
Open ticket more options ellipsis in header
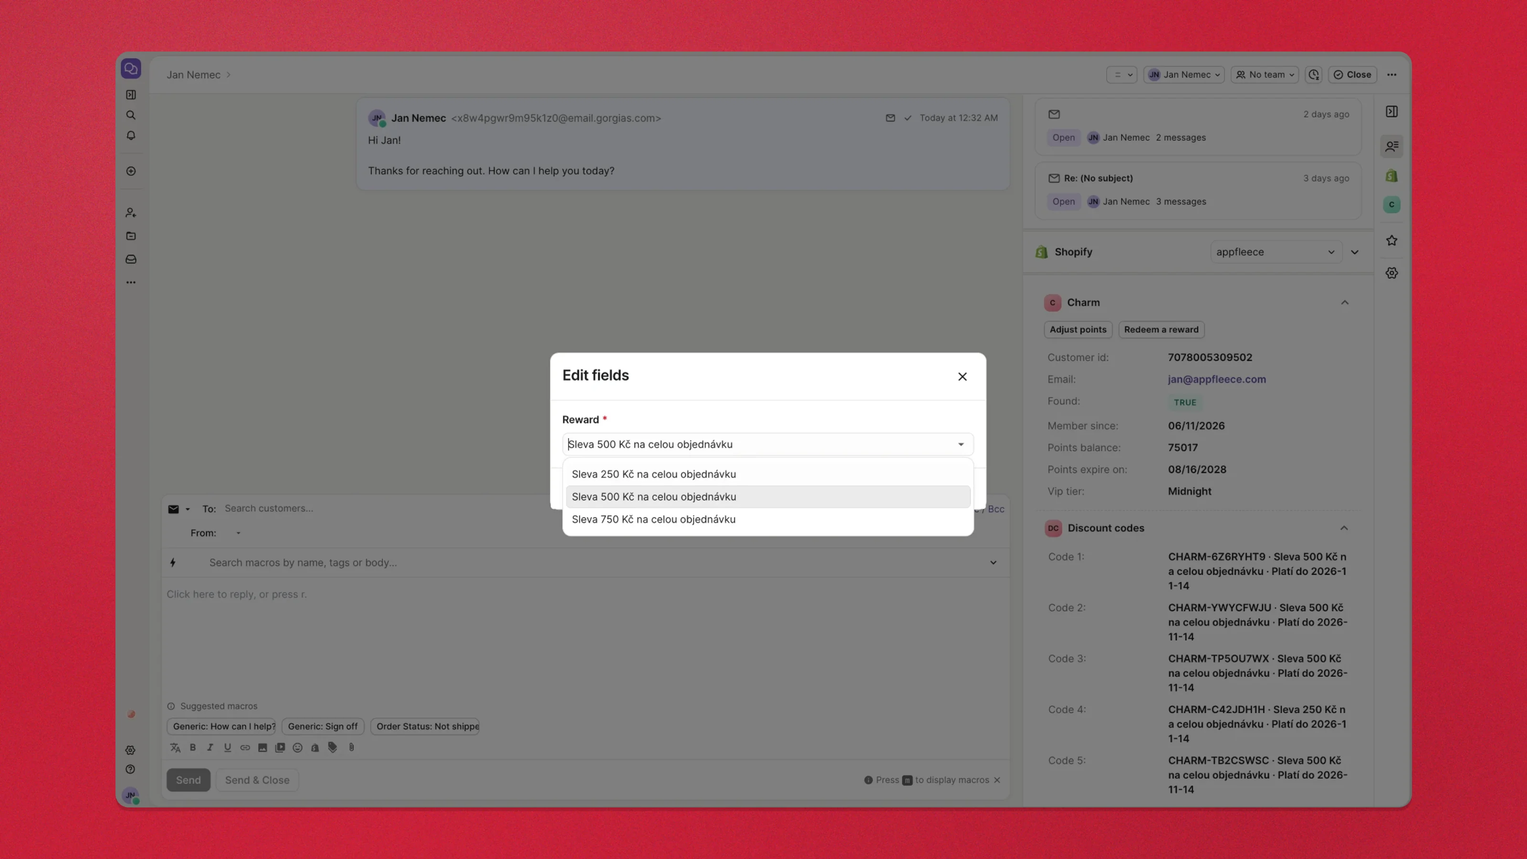point(1392,75)
